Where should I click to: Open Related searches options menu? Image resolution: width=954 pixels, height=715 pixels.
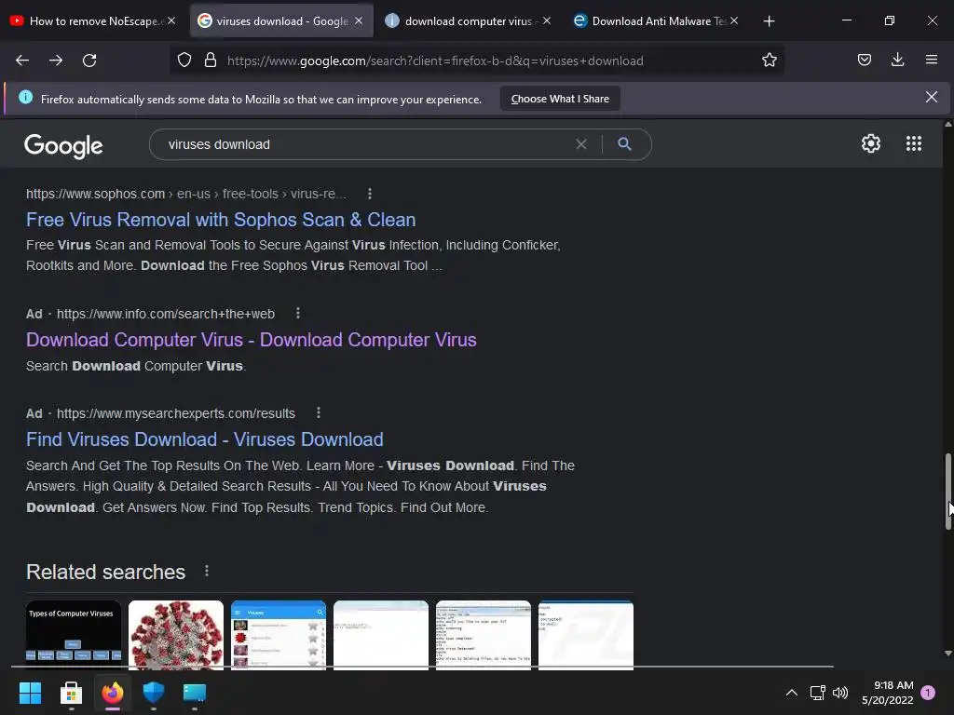point(207,571)
